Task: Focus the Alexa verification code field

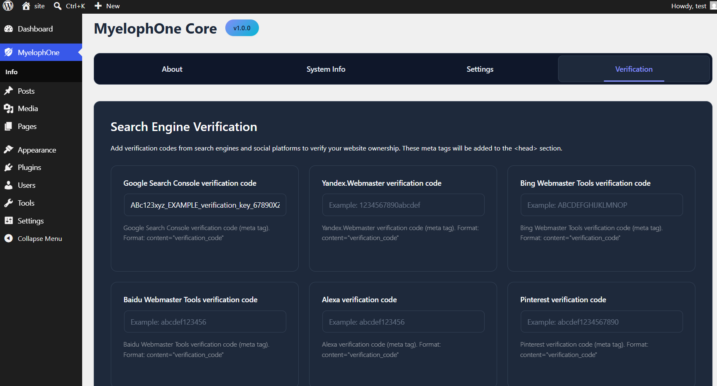Action: pos(403,322)
